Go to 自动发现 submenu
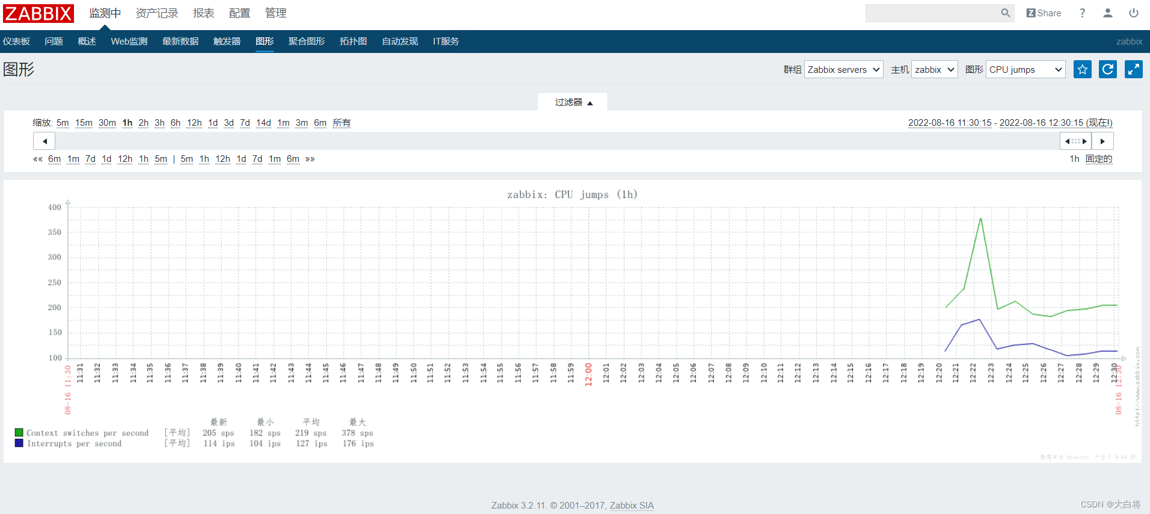Screen dimensions: 1150x514 click(400, 41)
